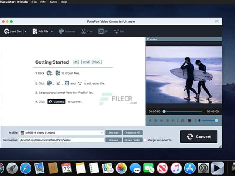Image resolution: width=235 pixels, height=176 pixels.
Task: Open the Tools menu
Action: point(53,2)
